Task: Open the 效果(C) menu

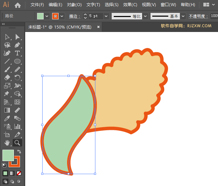Action: coord(130,5)
